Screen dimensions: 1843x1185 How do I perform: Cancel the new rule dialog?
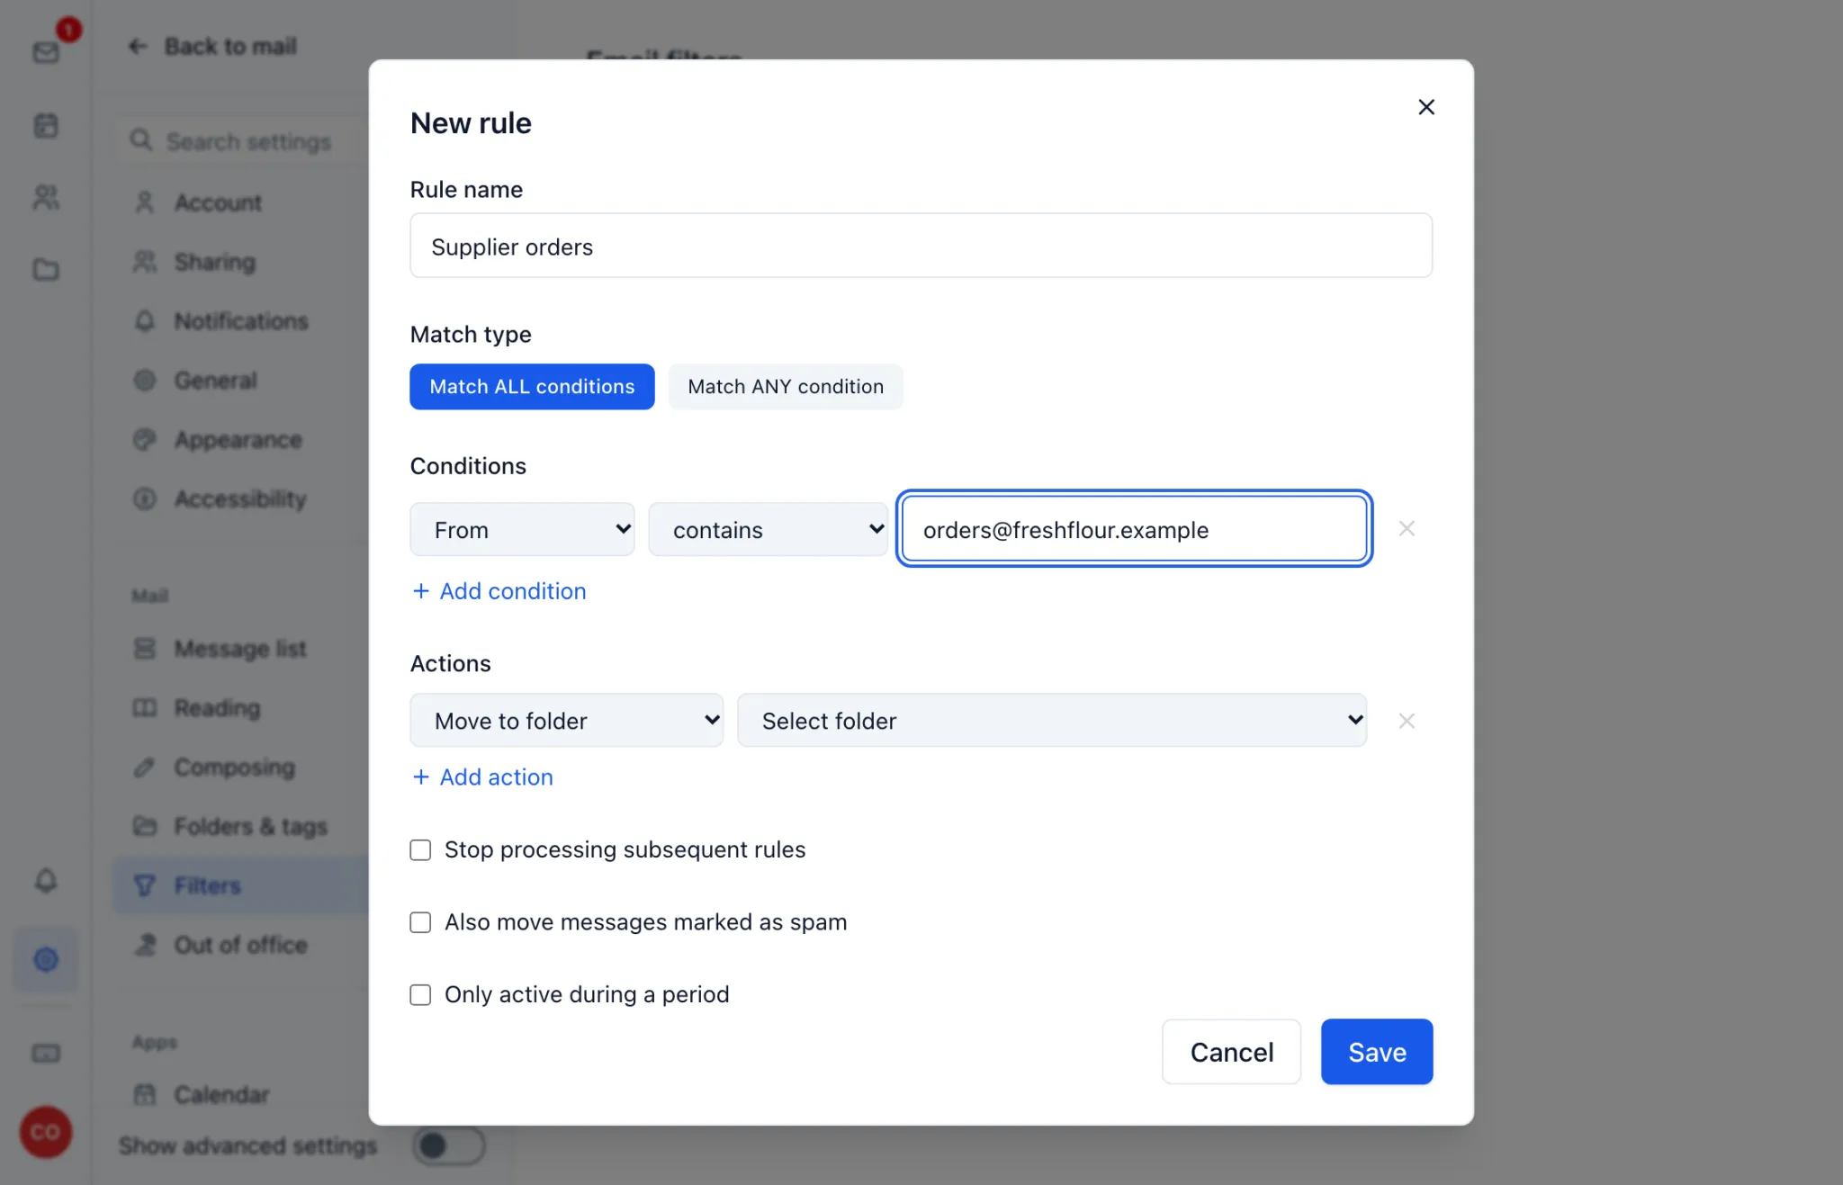(x=1231, y=1052)
